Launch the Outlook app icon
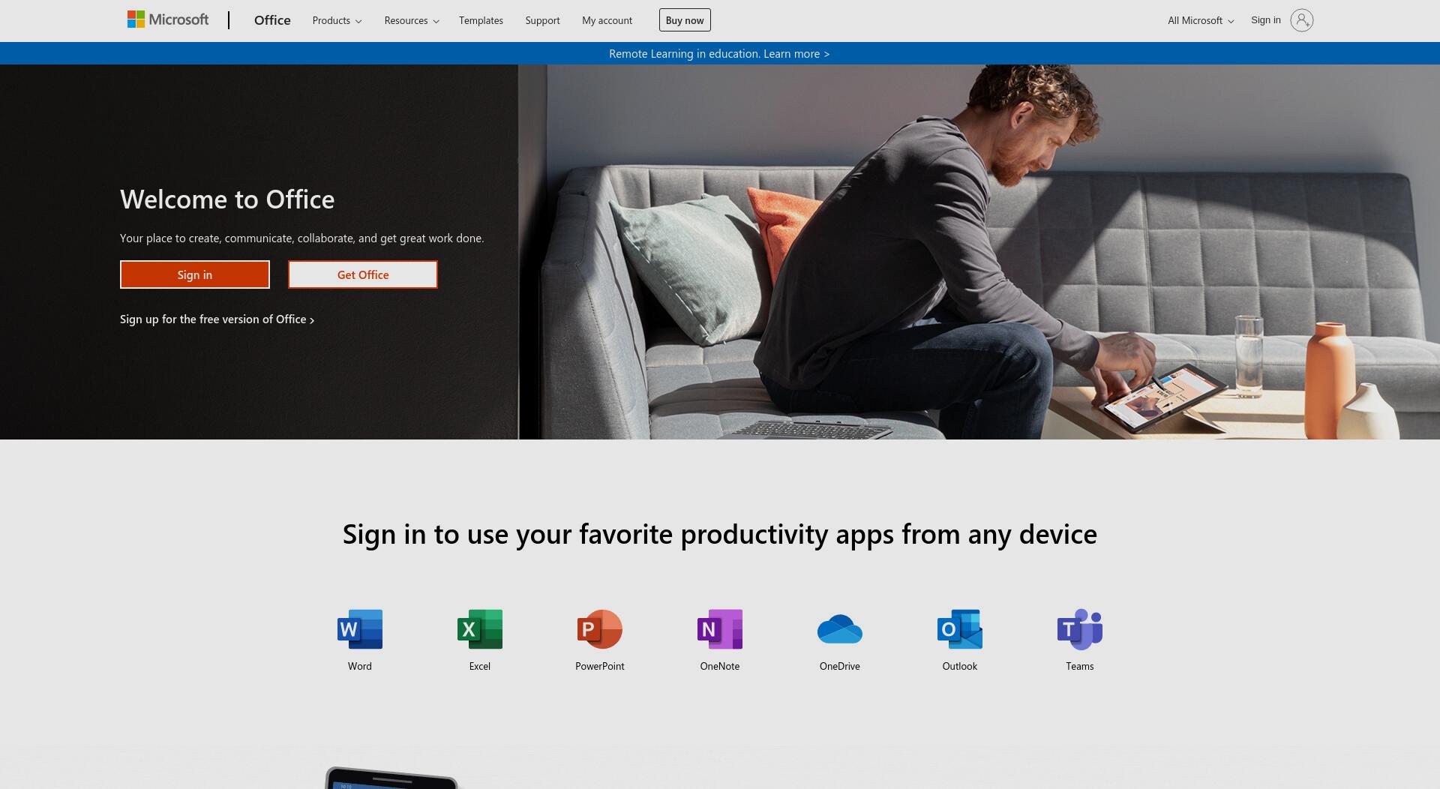This screenshot has width=1440, height=789. [960, 628]
